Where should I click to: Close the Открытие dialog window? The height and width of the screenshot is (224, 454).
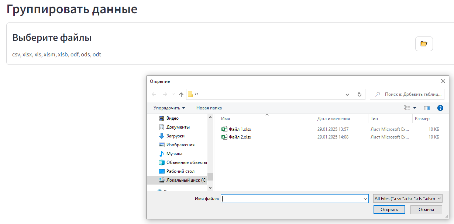(443, 81)
